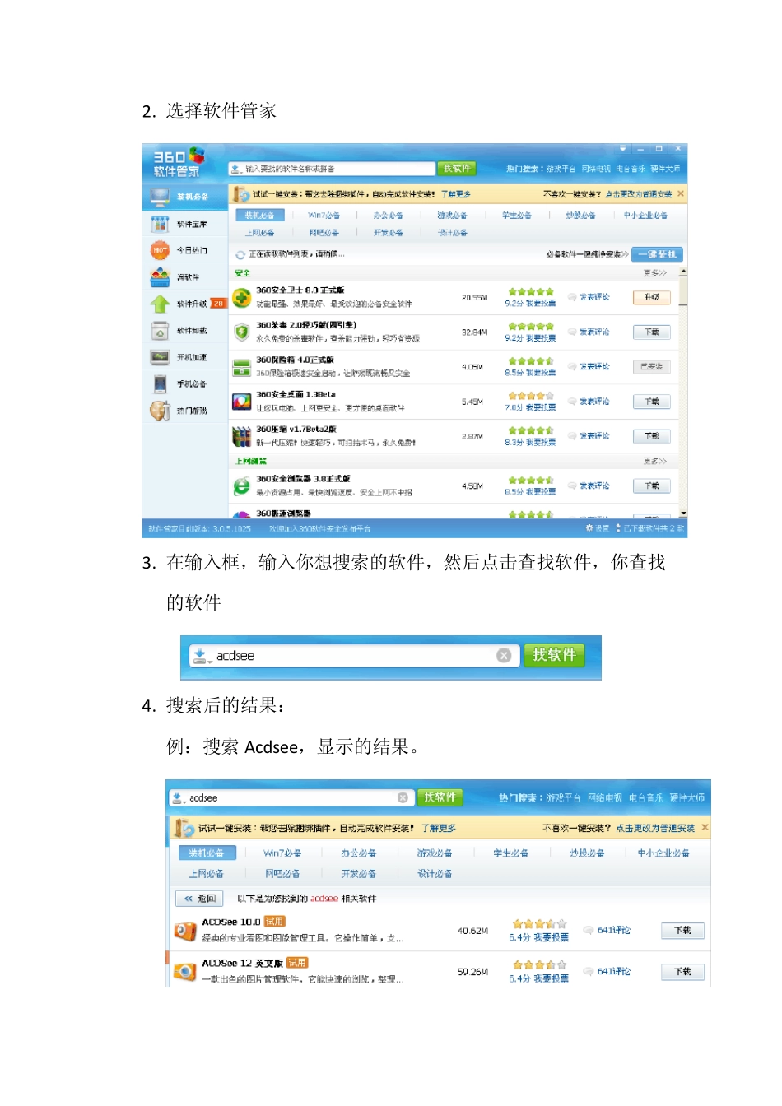This screenshot has width=782, height=1106.
Task: Click 下载 for ACDSee 12 英文版
Action: tap(683, 972)
